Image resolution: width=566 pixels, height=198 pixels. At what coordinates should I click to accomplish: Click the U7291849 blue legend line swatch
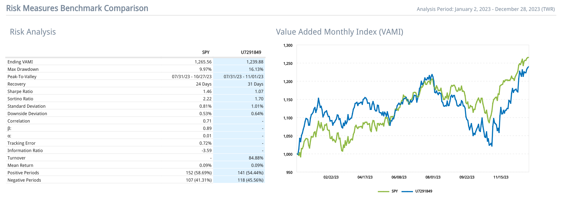pyautogui.click(x=407, y=192)
